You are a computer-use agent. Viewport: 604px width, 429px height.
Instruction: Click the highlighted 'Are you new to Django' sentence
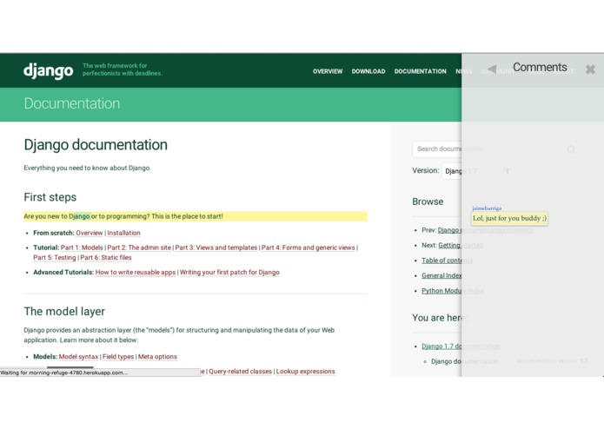[196, 216]
